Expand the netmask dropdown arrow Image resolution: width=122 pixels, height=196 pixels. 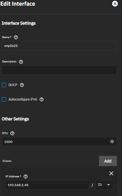[x=109, y=185]
